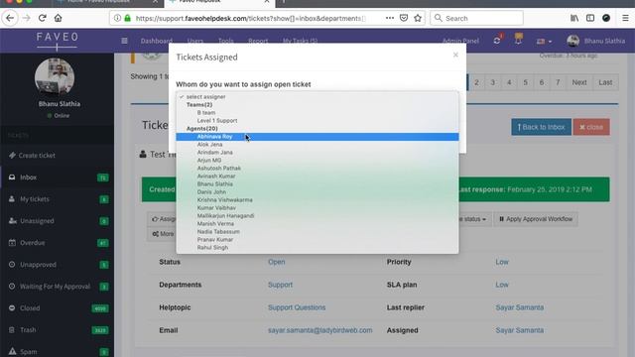
Task: Open Dashboard from top navigation
Action: coord(157,41)
